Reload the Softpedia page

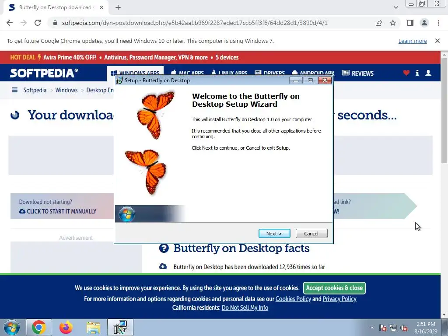(x=38, y=23)
